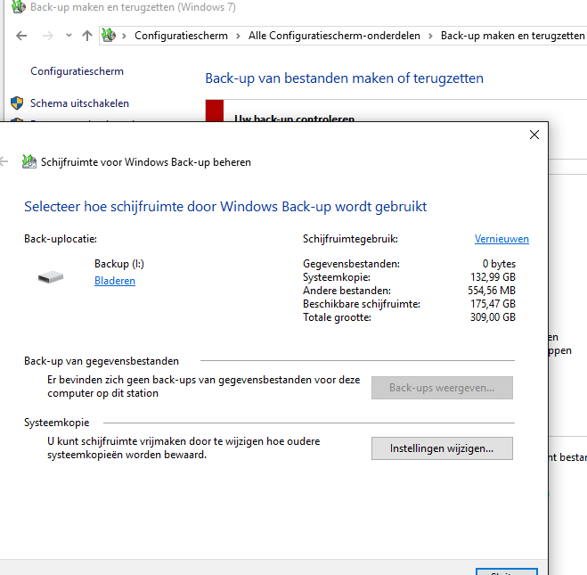Click the backup icon in address bar
This screenshot has width=587, height=575.
(109, 36)
